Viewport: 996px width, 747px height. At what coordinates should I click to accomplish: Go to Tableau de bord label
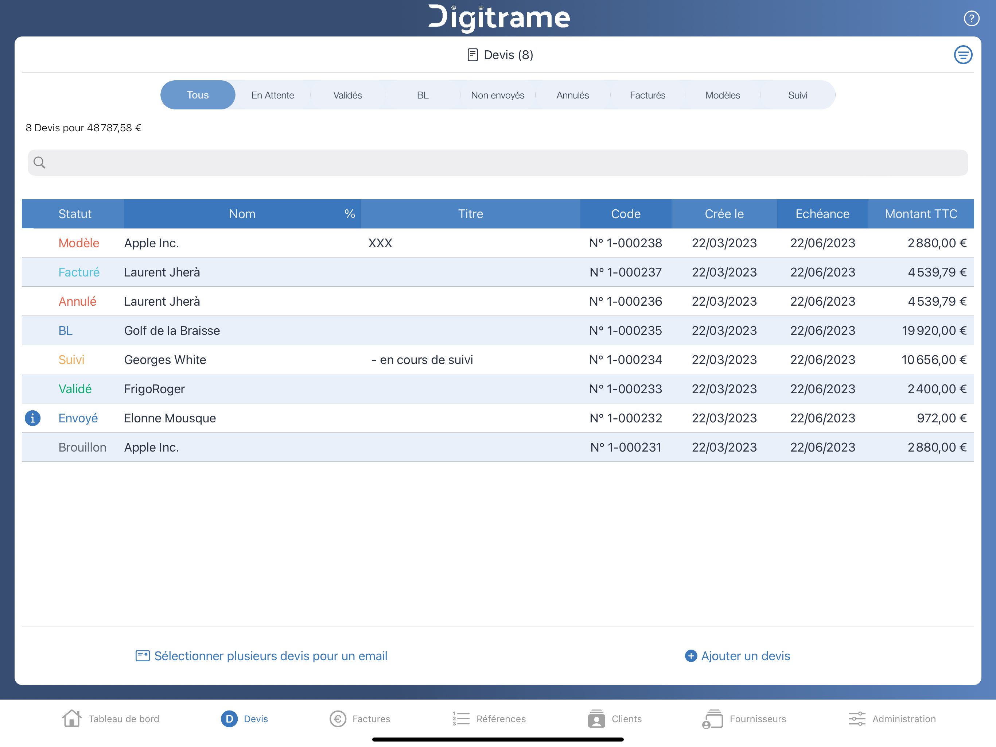[124, 719]
